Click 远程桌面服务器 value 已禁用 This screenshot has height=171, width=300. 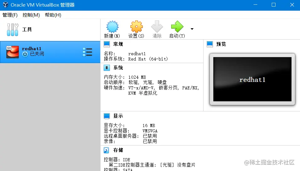tap(150, 136)
